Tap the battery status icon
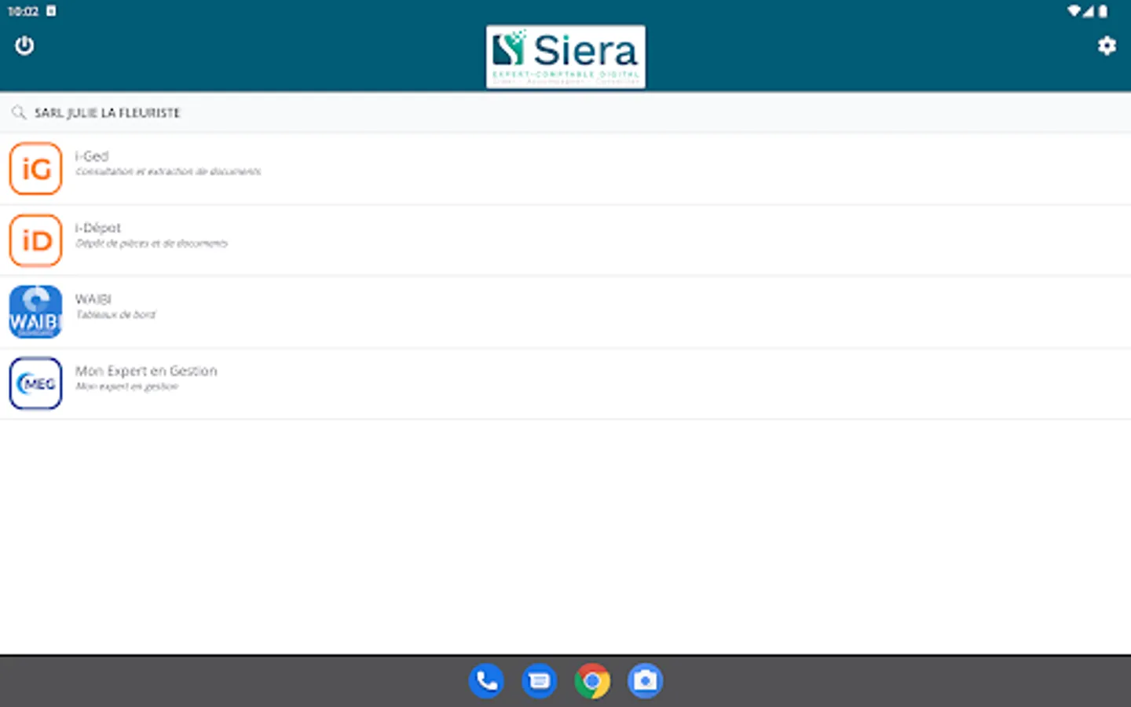Viewport: 1131px width, 707px height. coord(1103,11)
